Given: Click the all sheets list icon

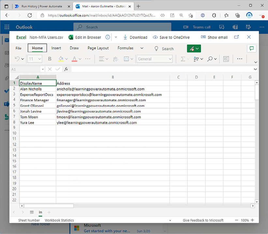Looking at the screenshot, I should (32, 212).
